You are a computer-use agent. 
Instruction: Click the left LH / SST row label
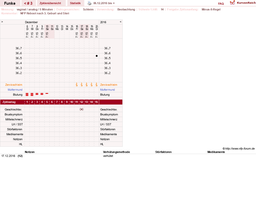[17, 124]
